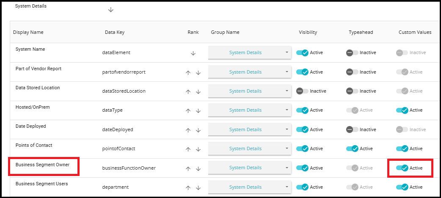Click the Data Key column header

point(115,32)
